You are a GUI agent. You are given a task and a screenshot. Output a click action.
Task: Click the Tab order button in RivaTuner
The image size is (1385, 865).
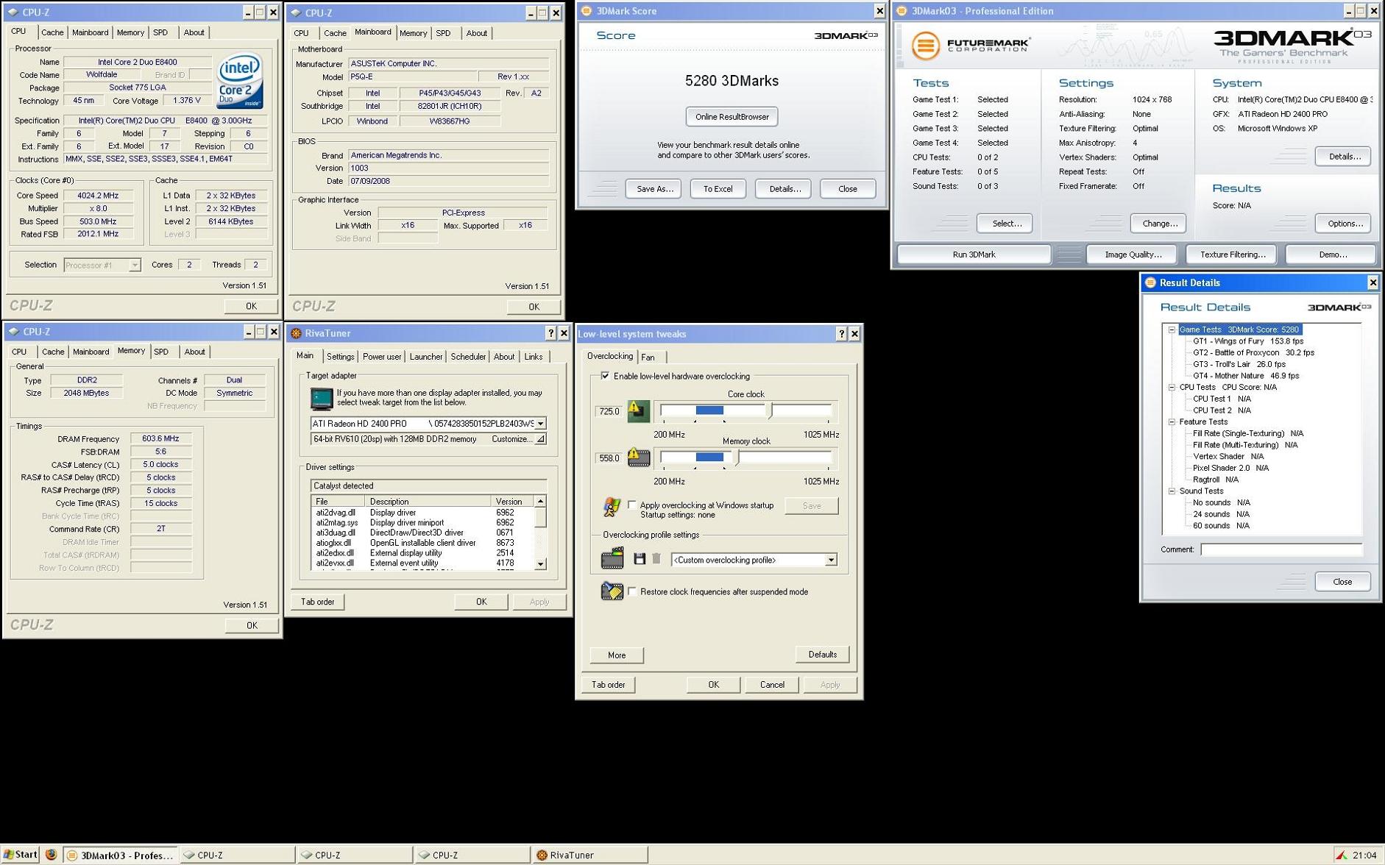click(x=318, y=602)
